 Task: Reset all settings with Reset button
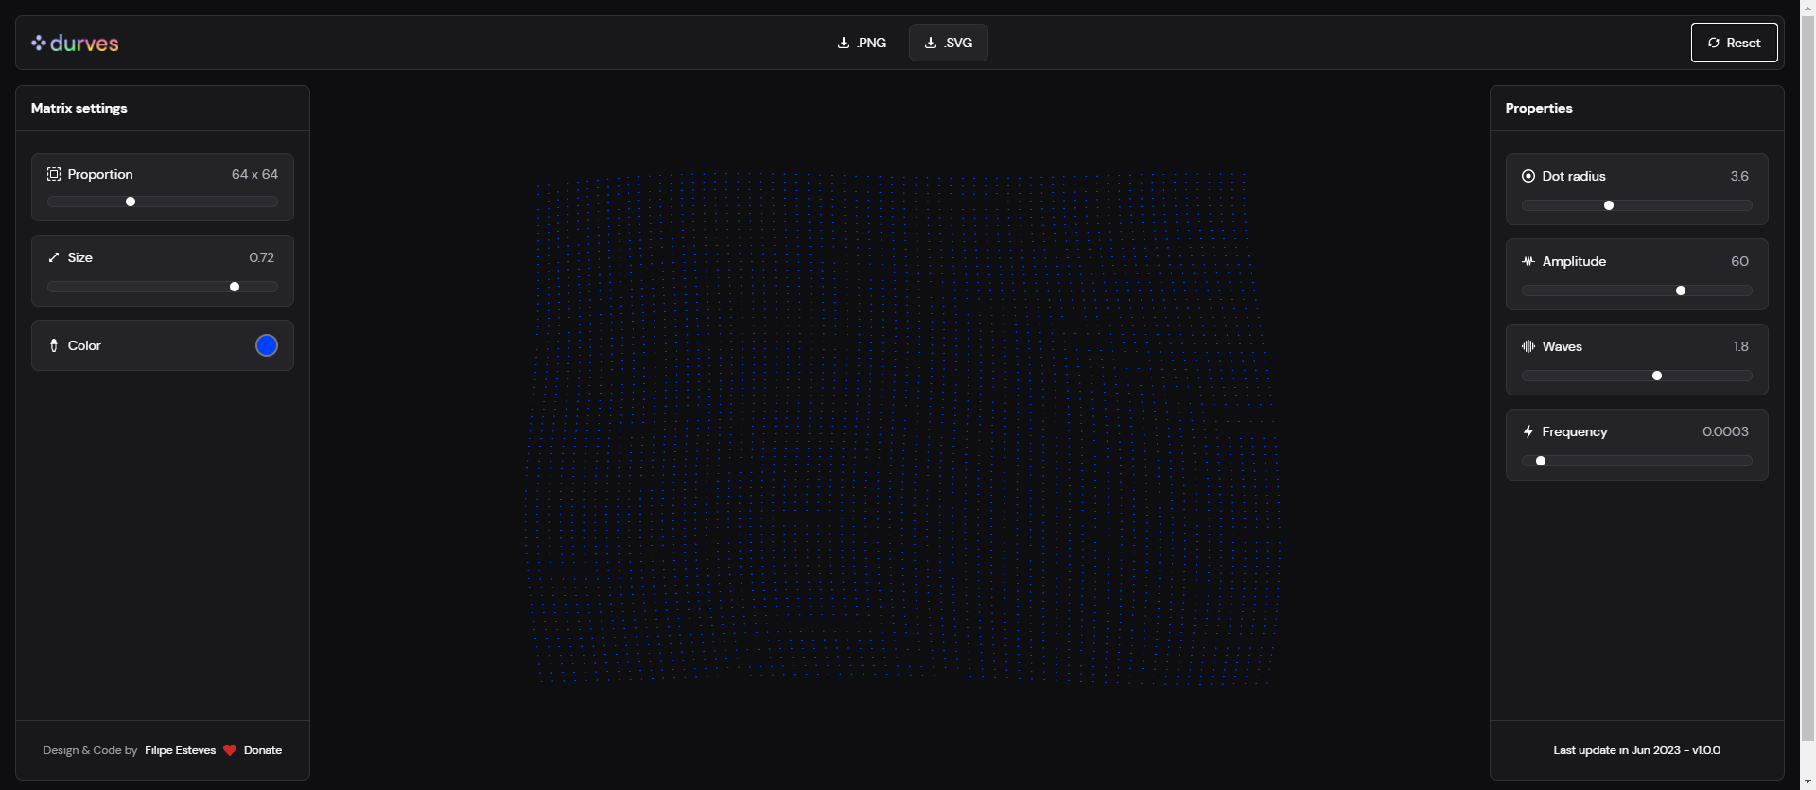pyautogui.click(x=1734, y=43)
